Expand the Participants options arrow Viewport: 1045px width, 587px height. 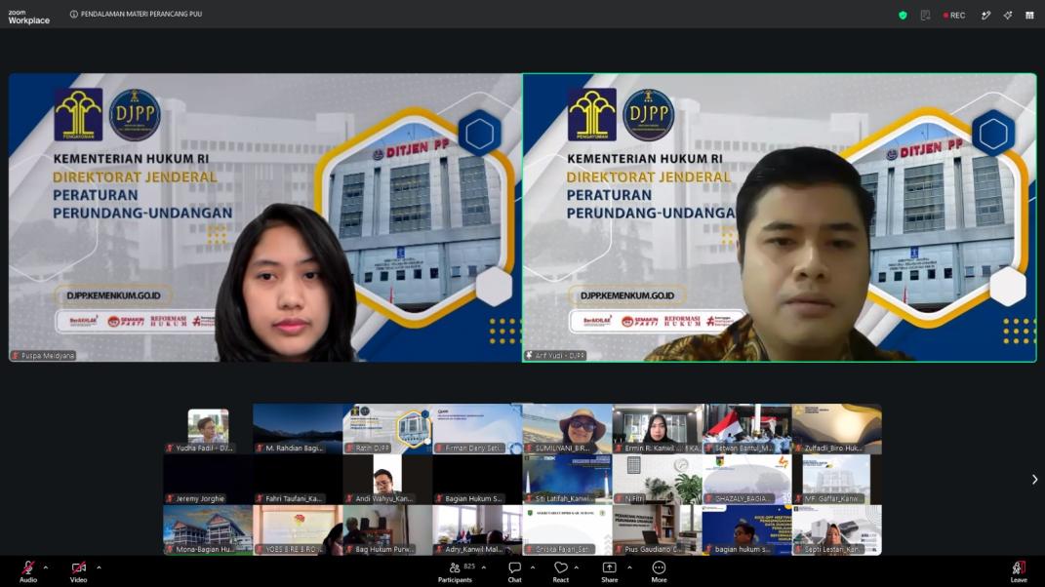[484, 567]
